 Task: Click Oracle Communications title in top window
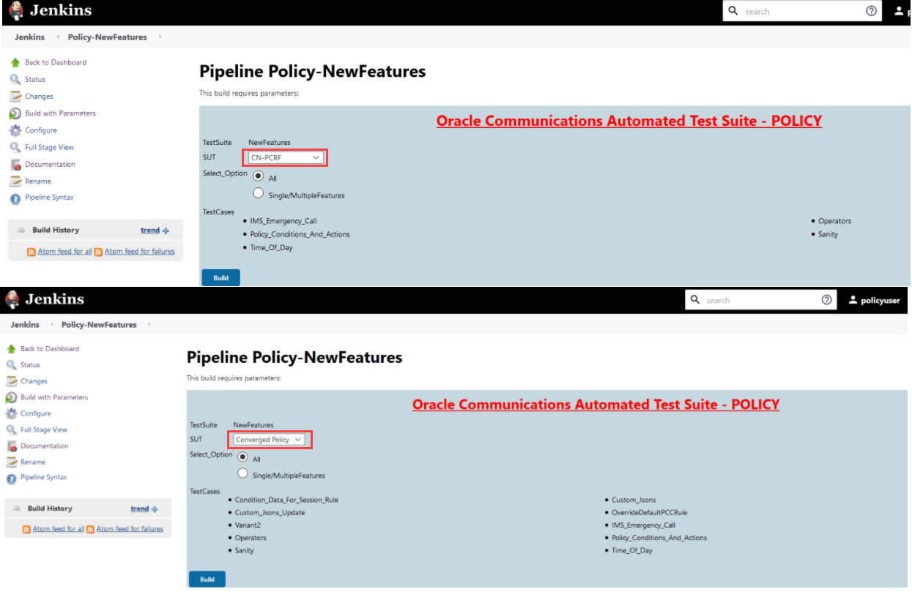tap(629, 121)
